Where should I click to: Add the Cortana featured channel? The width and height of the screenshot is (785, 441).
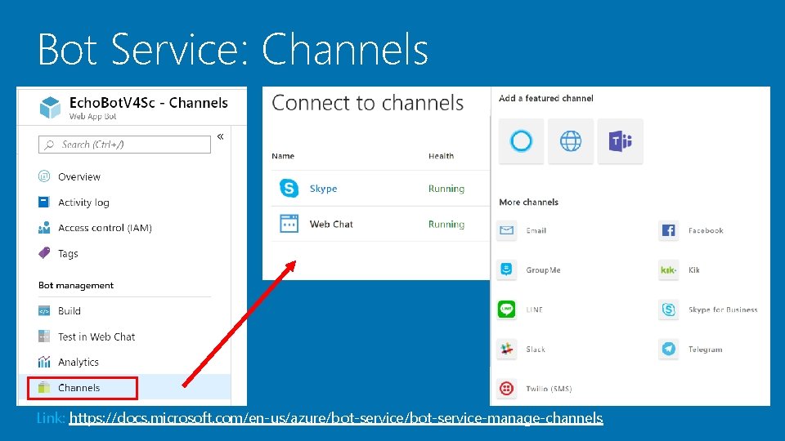tap(521, 141)
